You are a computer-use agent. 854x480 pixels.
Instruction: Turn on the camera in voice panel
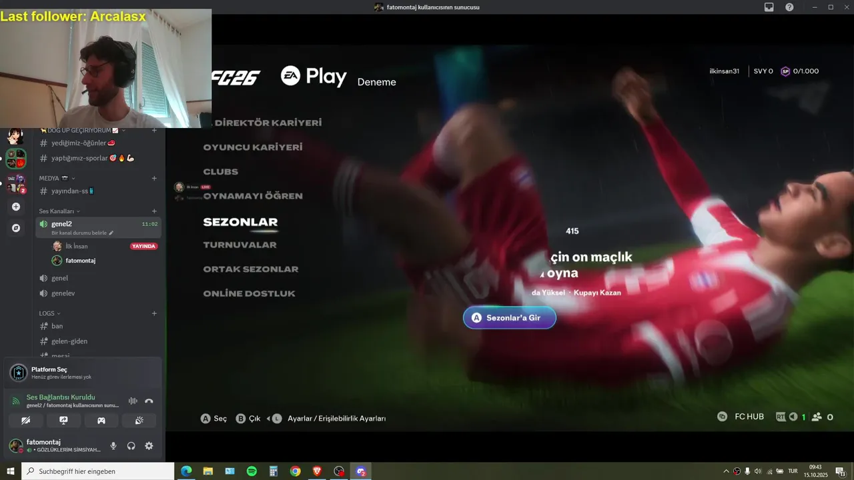[x=26, y=421]
